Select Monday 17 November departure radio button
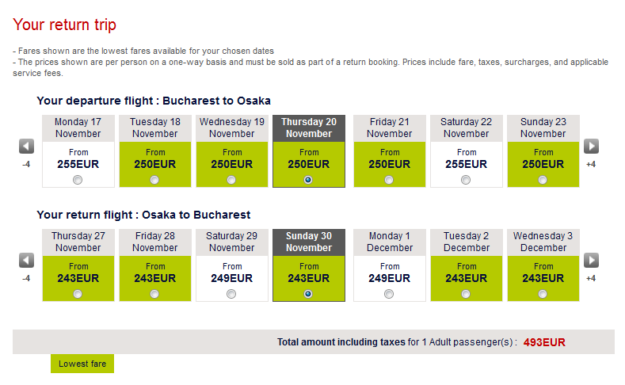The height and width of the screenshot is (385, 625). click(x=77, y=180)
